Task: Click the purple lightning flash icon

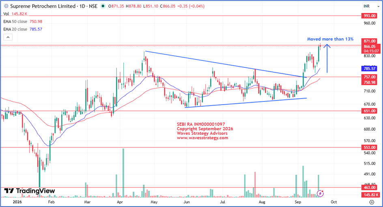Action: pos(320,194)
